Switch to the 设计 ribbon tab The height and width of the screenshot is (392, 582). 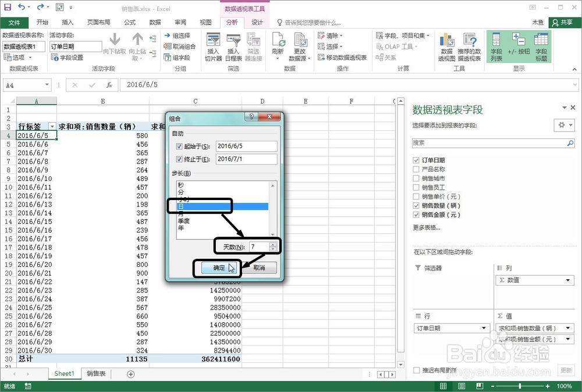[x=257, y=23]
